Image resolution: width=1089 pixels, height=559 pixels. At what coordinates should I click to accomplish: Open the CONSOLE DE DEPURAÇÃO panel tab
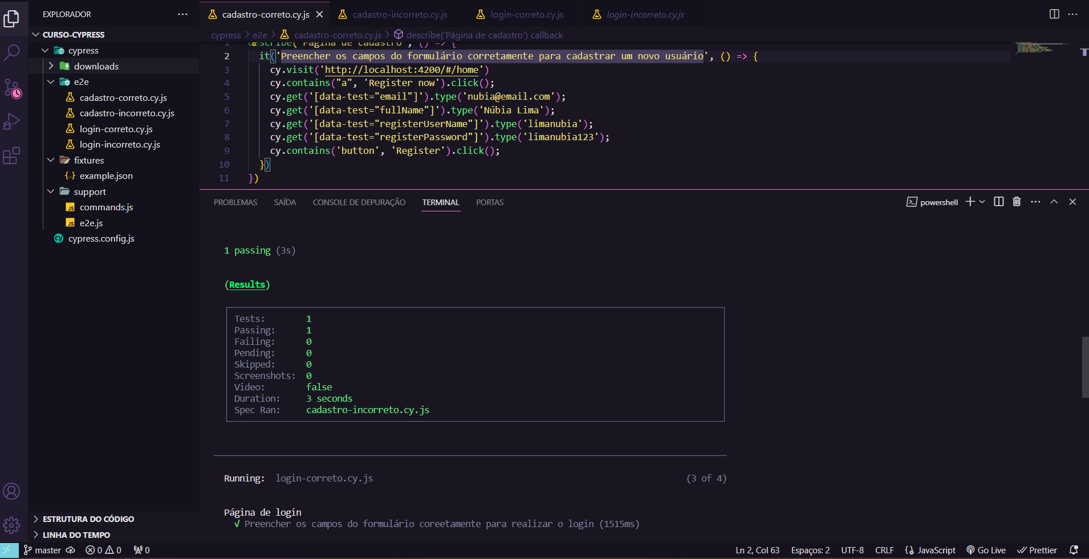click(359, 202)
